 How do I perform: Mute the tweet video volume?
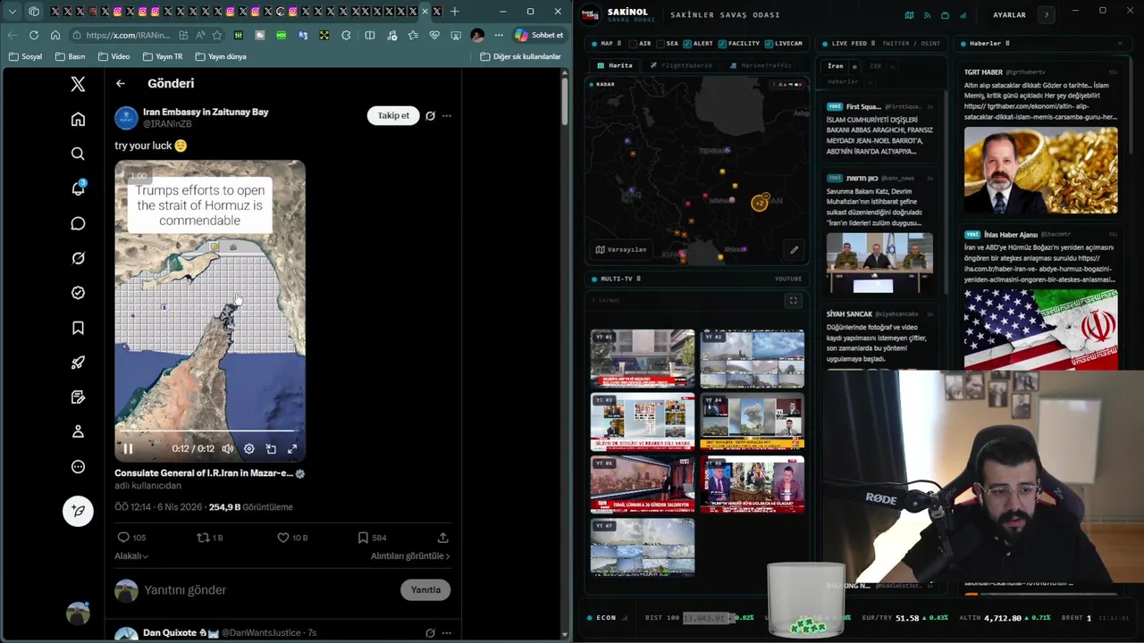228,448
